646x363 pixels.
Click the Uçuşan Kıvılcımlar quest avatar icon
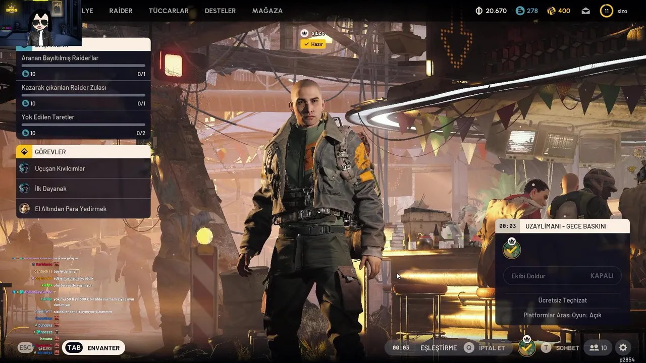coord(24,168)
